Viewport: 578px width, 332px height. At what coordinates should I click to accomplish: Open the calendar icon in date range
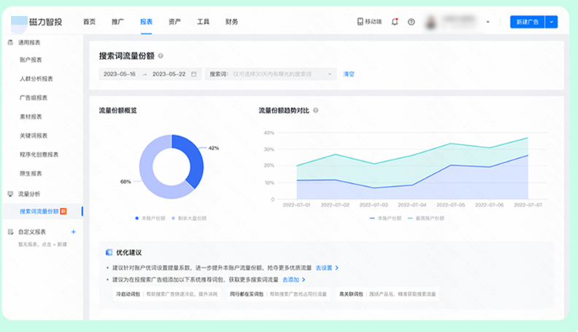tap(193, 74)
